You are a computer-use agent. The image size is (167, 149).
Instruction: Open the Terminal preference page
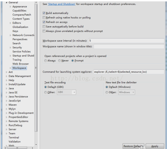14,138
